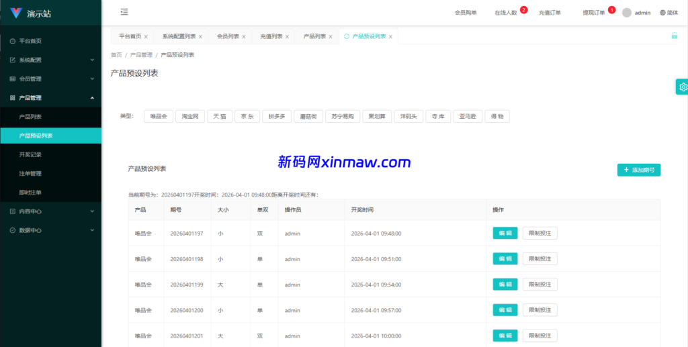Image resolution: width=688 pixels, height=347 pixels.
Task: Switch to the 产品列表 tab
Action: coord(314,37)
